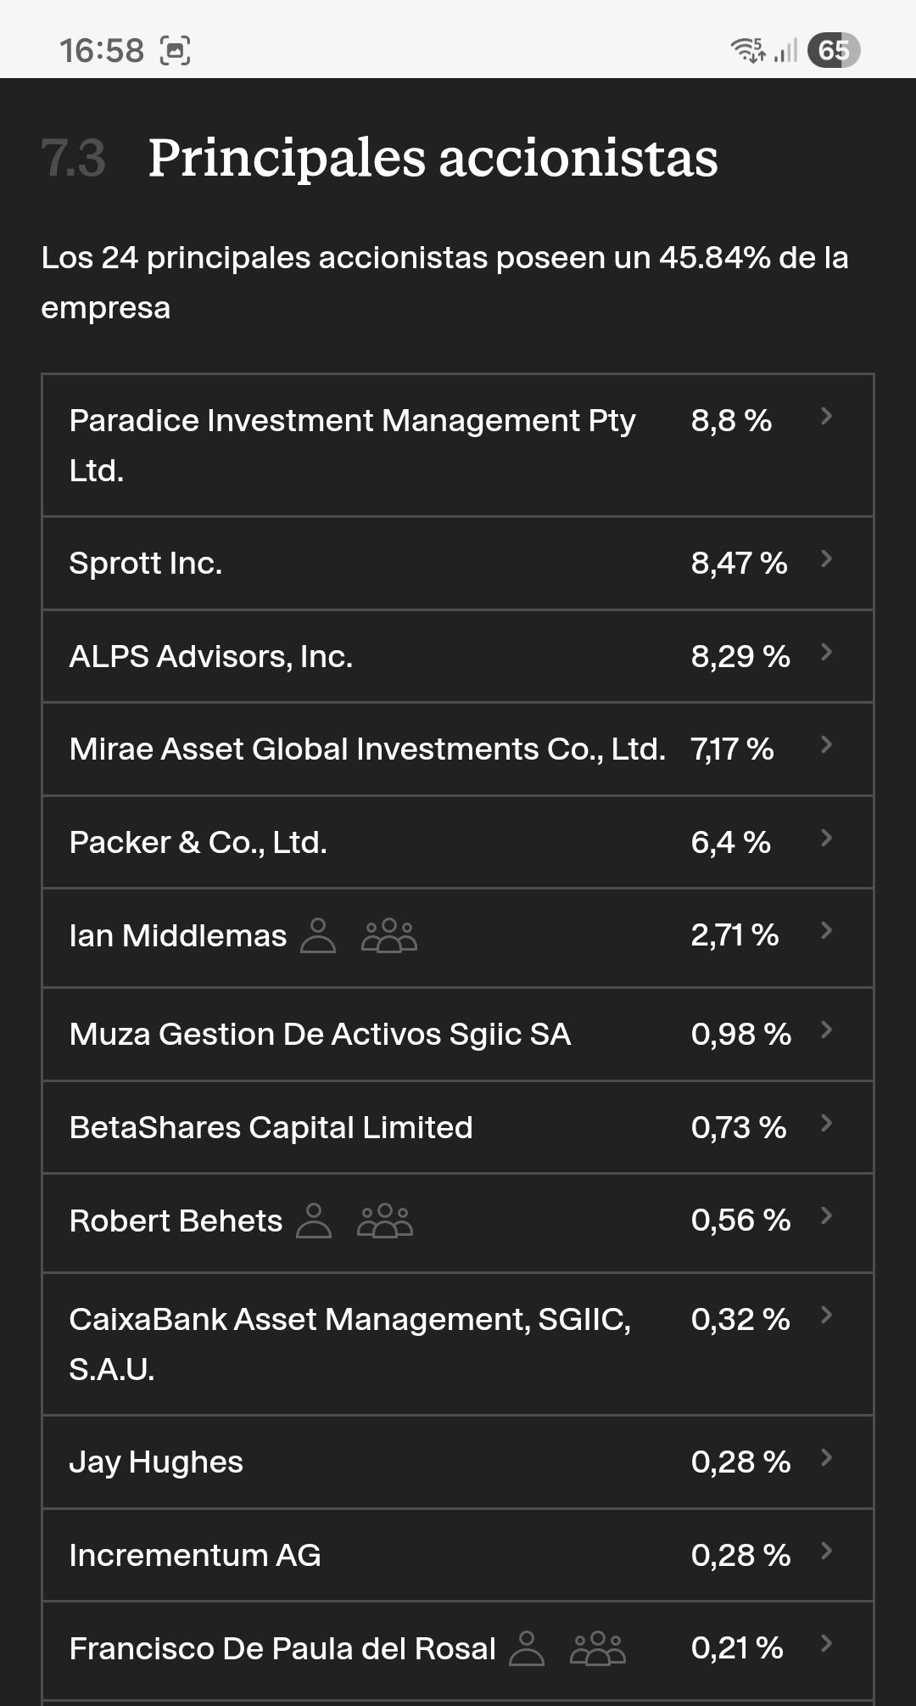Tap the group icon beside Robert Behets
The width and height of the screenshot is (916, 1706).
click(x=385, y=1221)
